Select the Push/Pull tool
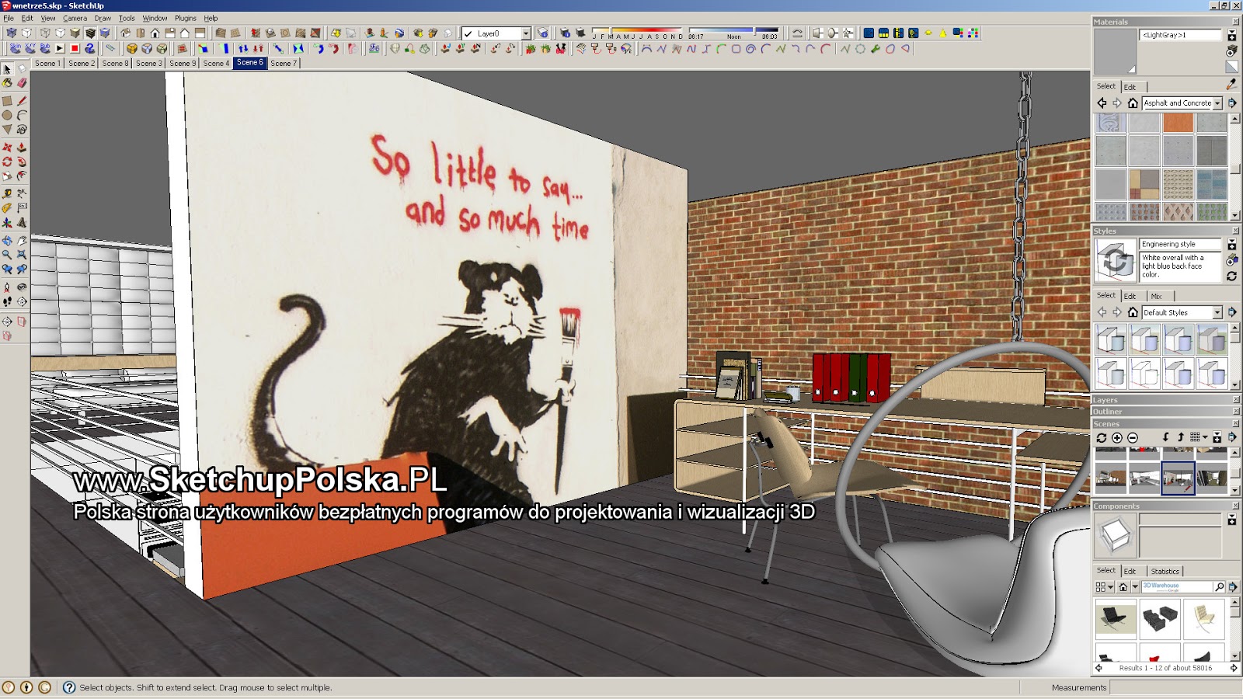Image resolution: width=1243 pixels, height=699 pixels. (22, 147)
